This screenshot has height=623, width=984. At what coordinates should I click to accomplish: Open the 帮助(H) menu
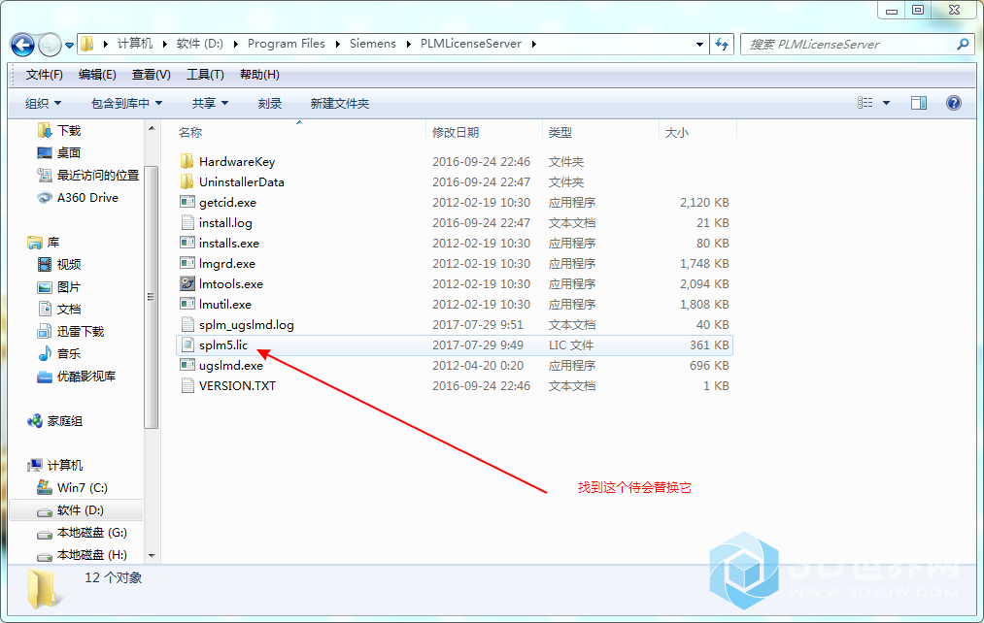[x=259, y=75]
